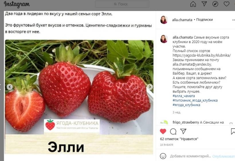Screen dimensions: 235x161
Task: Go to the previous carousel image arrow
Action: tap(9, 87)
